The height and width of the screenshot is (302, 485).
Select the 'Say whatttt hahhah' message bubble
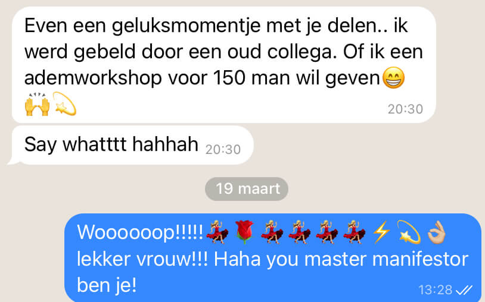[130, 144]
